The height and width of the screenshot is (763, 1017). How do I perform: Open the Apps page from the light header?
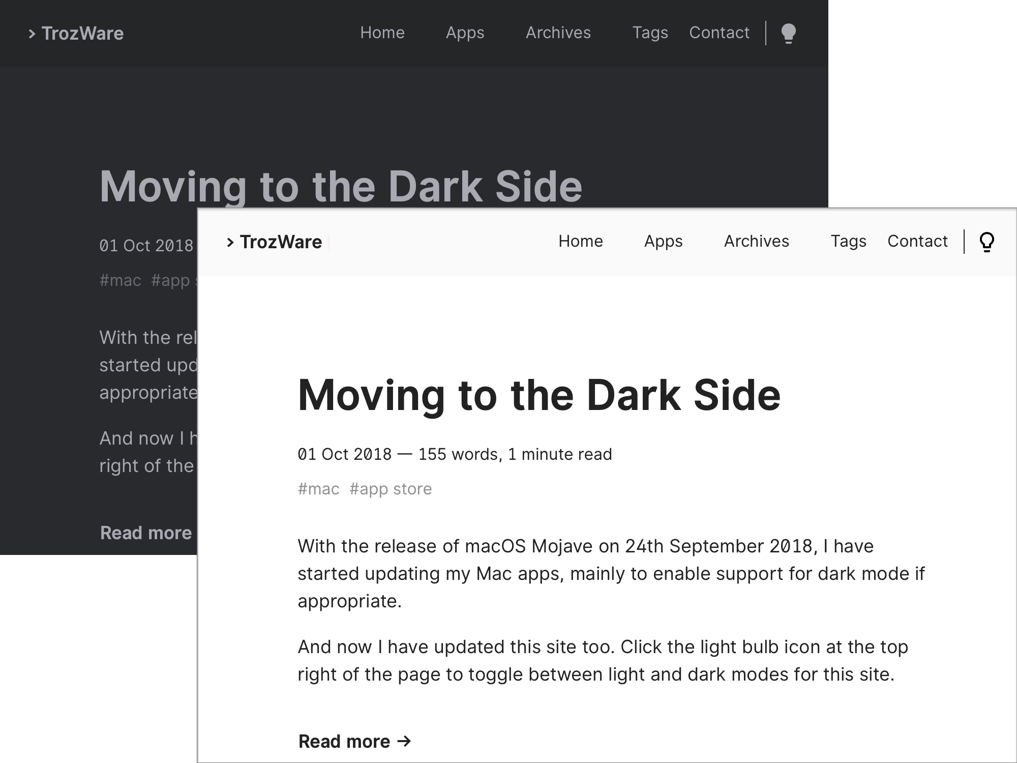[x=663, y=242]
